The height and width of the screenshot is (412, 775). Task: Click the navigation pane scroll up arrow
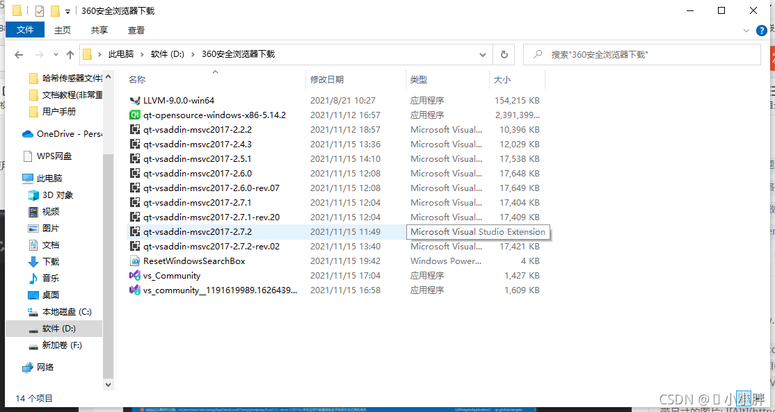(x=109, y=77)
